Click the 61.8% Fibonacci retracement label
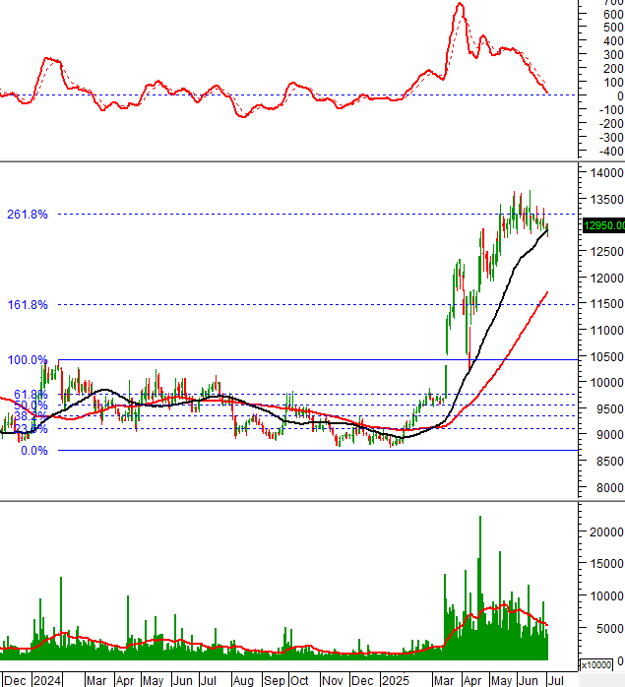This screenshot has width=625, height=687. point(31,394)
